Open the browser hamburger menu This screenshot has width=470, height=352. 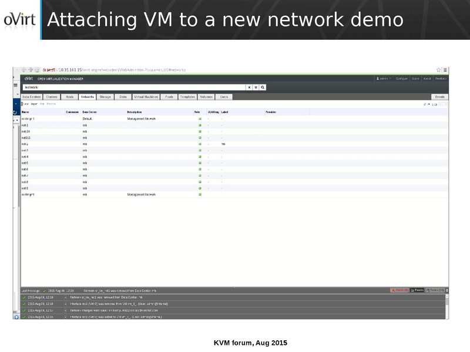(x=445, y=70)
